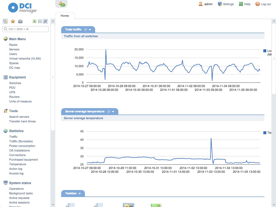The width and height of the screenshot is (276, 207).
Task: Open the Equipment menu section
Action: pos(17,77)
